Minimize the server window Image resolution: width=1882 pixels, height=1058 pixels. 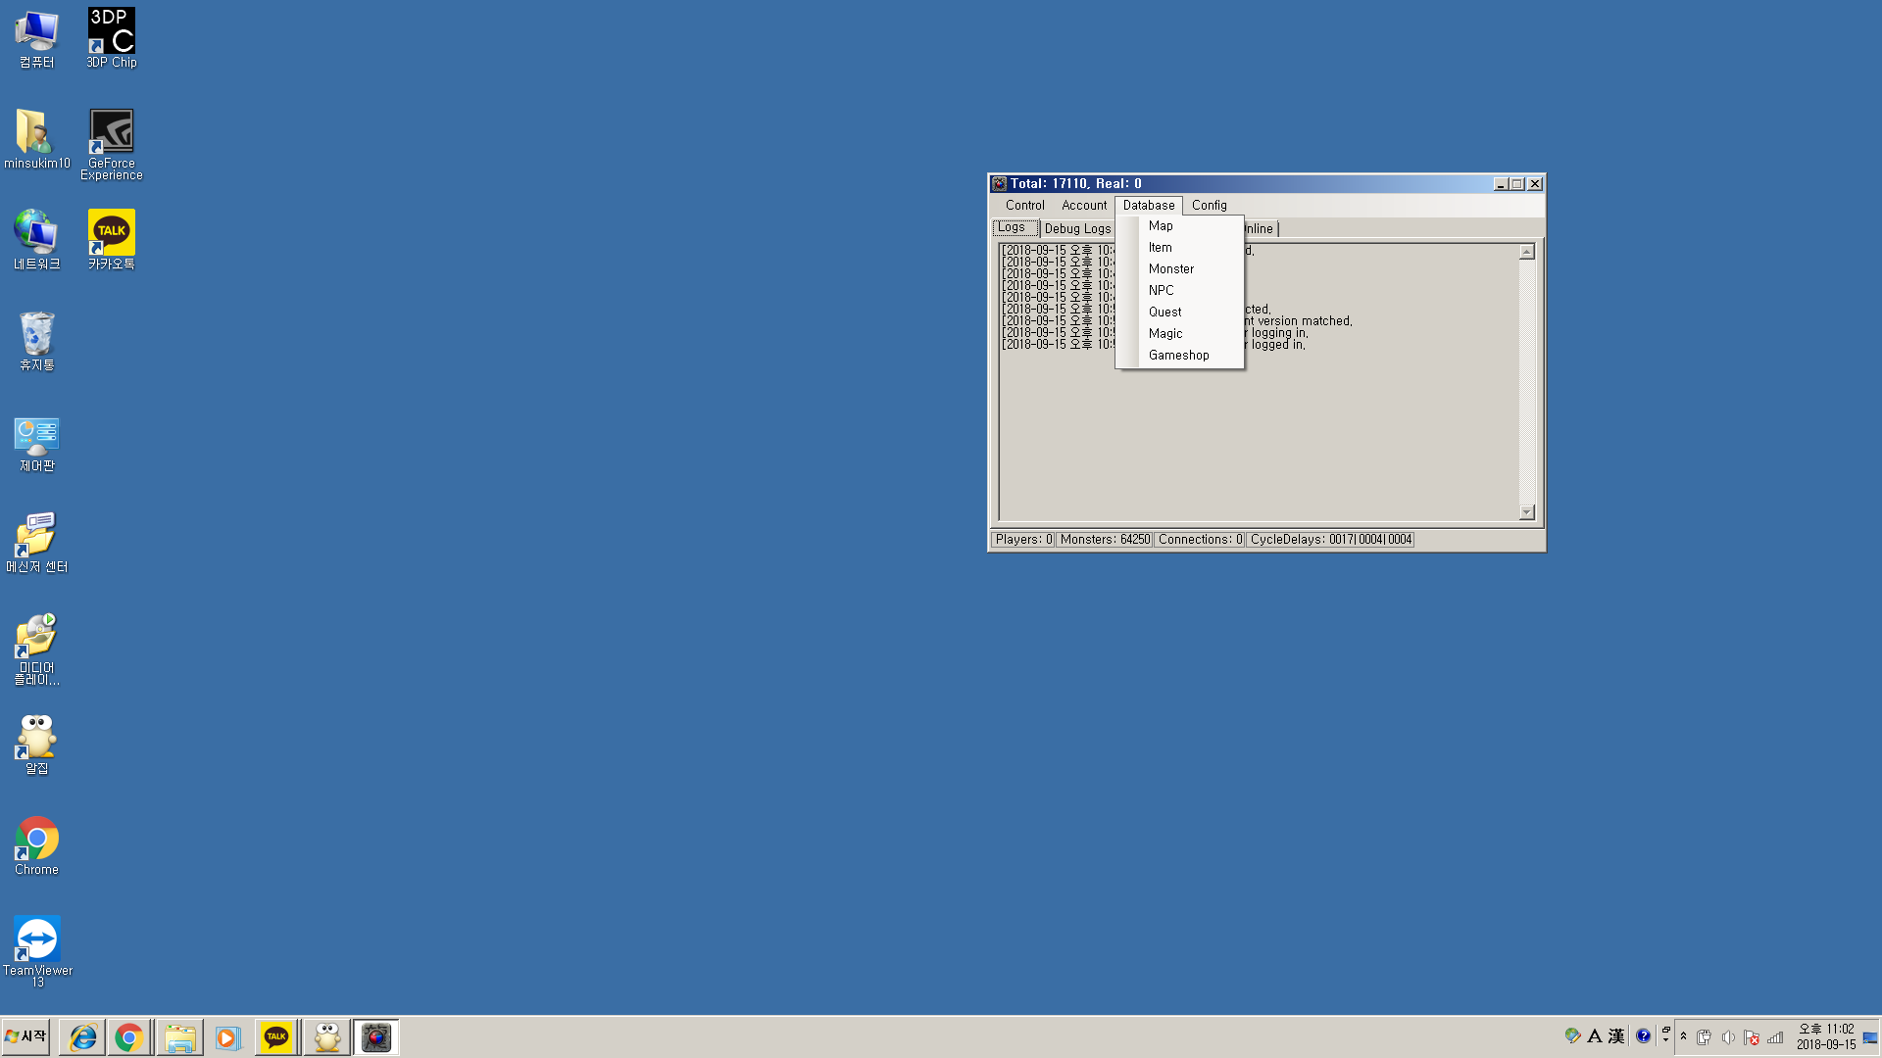1500,184
